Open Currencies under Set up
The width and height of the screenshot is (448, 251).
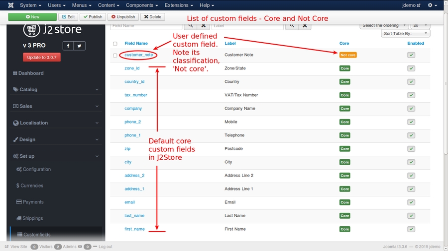coord(30,186)
